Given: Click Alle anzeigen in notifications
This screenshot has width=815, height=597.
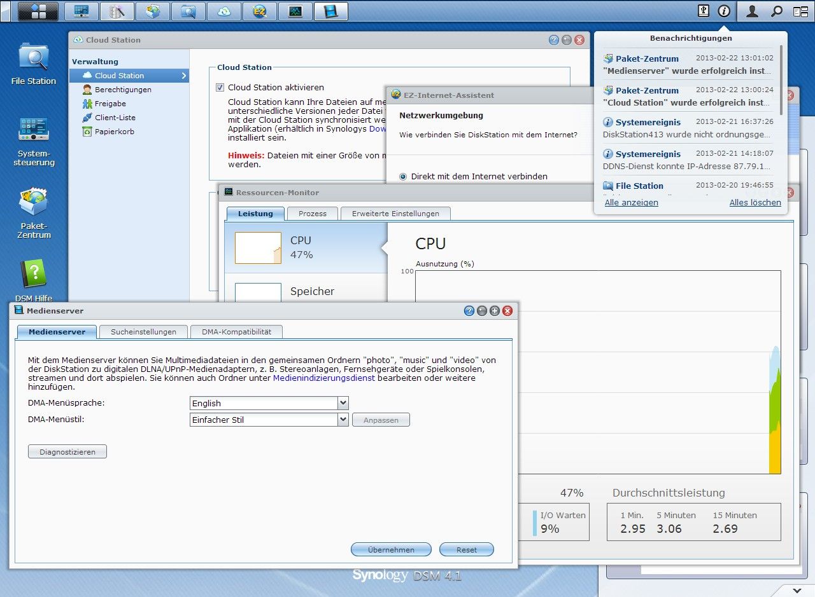Looking at the screenshot, I should tap(632, 203).
